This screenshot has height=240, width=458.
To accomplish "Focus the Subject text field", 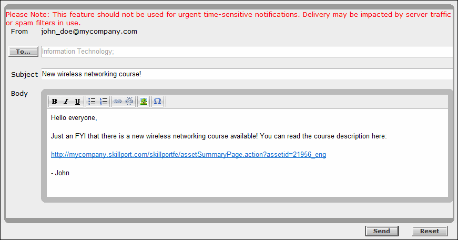I will click(246, 74).
